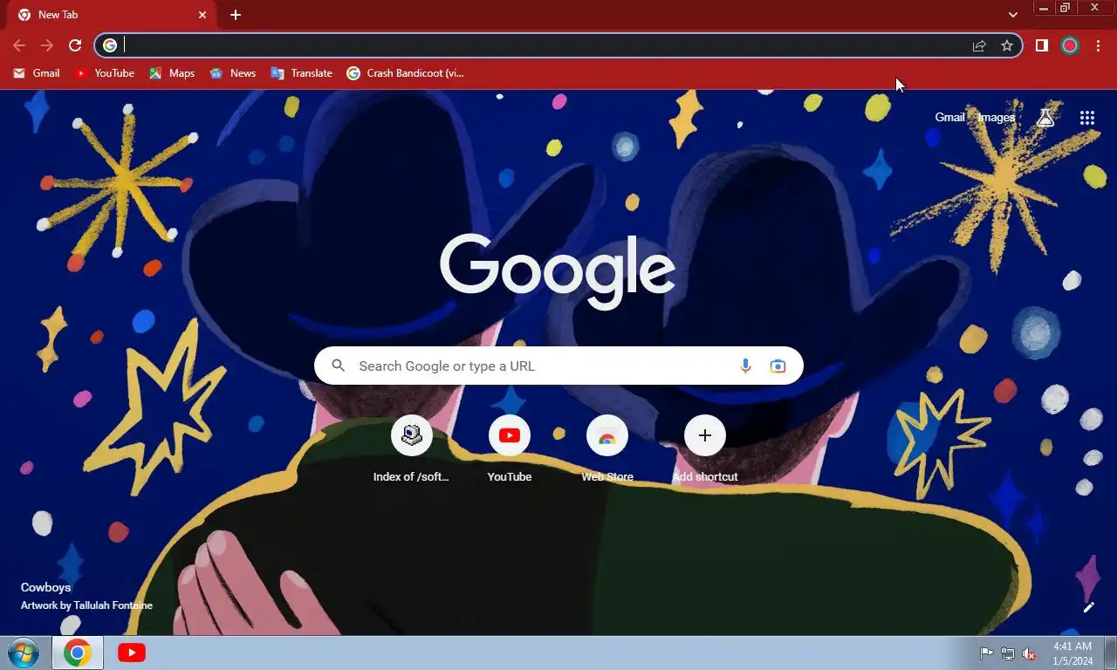Image resolution: width=1117 pixels, height=670 pixels.
Task: Open the Translate bookmark
Action: pos(302,73)
